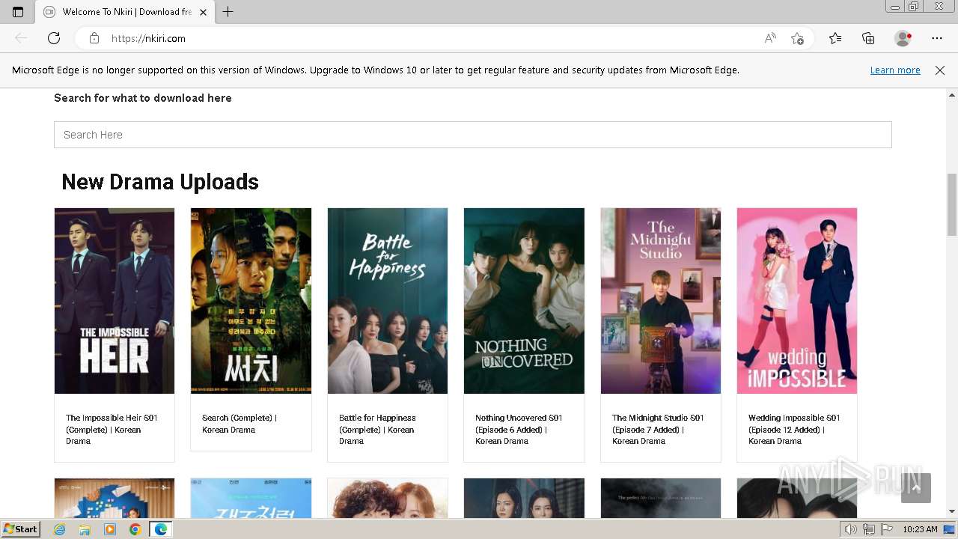Open the clock showing 10:23 AM
Image resolution: width=958 pixels, height=539 pixels.
click(921, 529)
